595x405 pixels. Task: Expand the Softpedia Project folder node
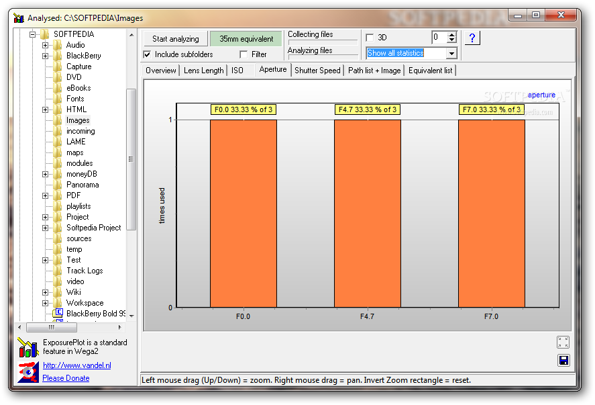pos(45,228)
